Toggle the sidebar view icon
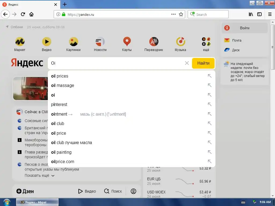Image resolution: width=275 pixels, height=206 pixels. [x=259, y=14]
